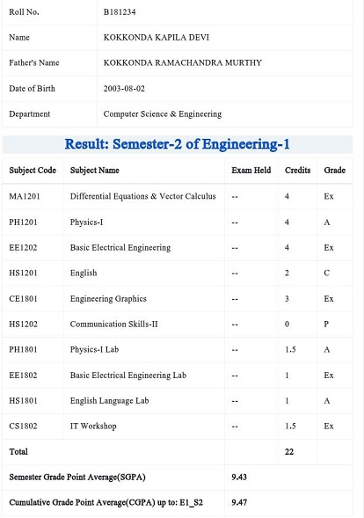Click the Exam Held column header
364x518 pixels.
pos(251,170)
